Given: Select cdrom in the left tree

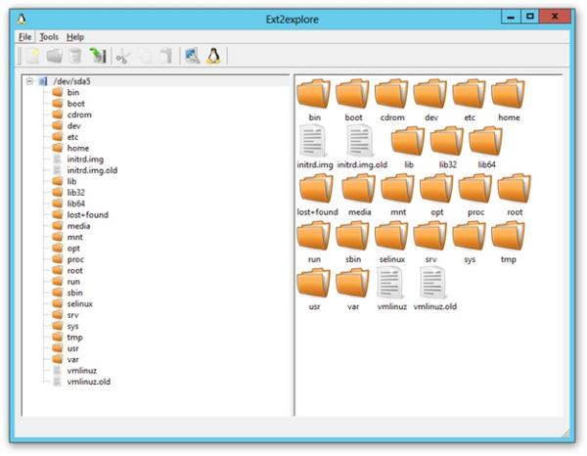Looking at the screenshot, I should [x=79, y=114].
